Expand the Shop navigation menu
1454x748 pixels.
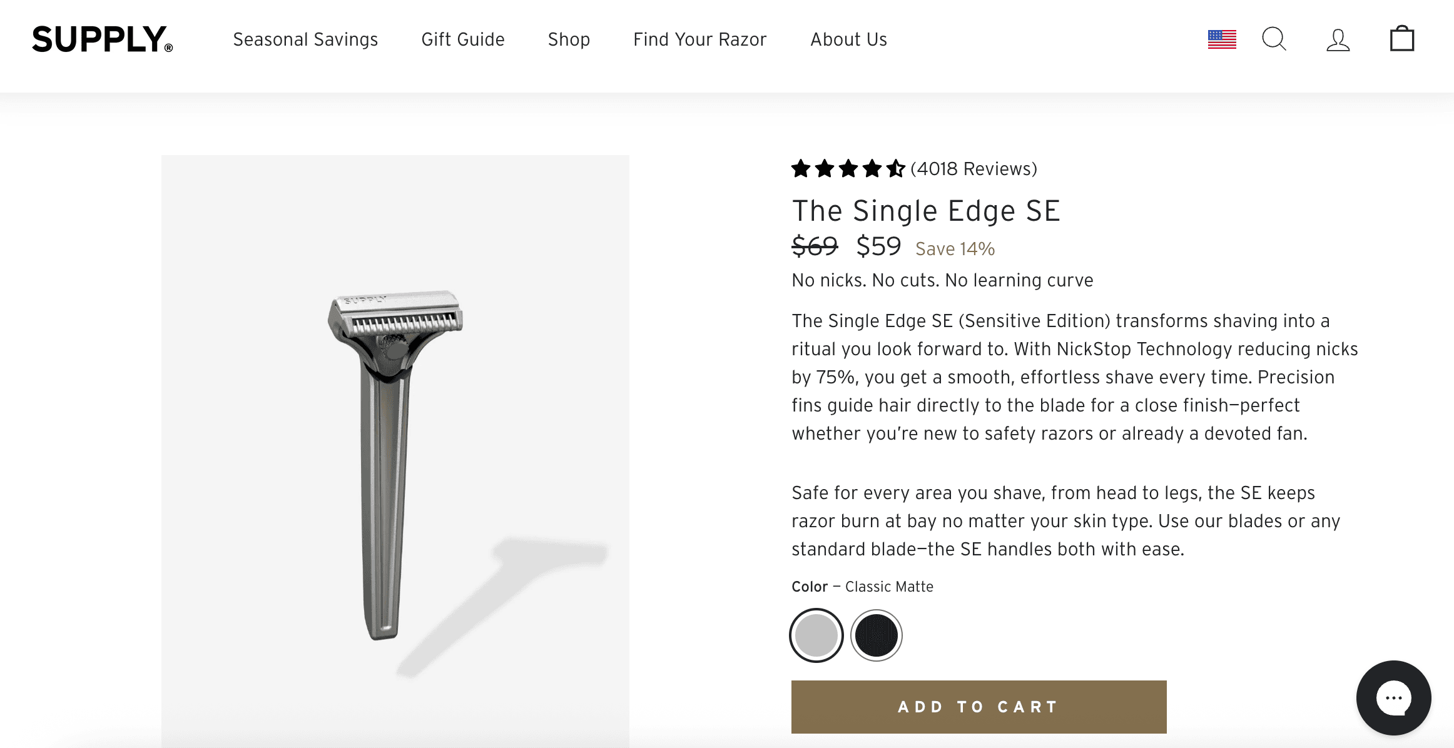point(569,39)
